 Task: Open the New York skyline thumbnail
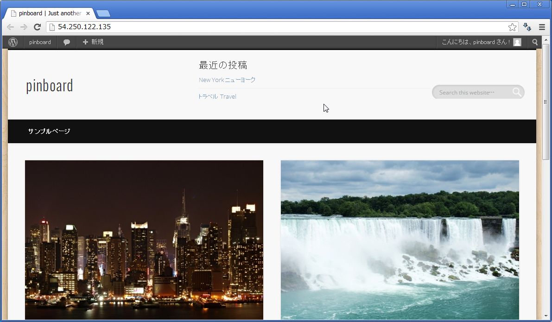[x=144, y=240]
